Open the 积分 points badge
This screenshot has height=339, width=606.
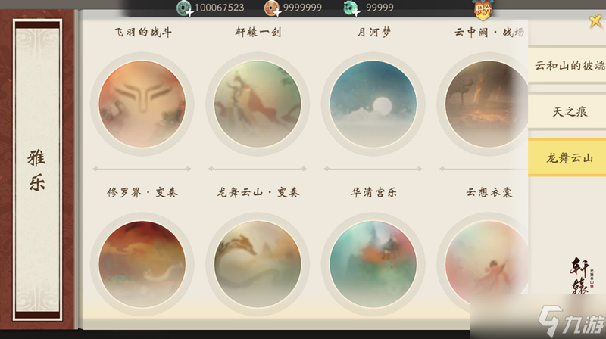click(483, 9)
